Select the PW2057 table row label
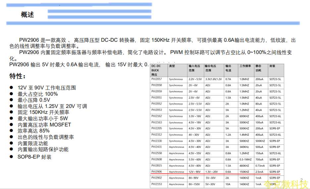This screenshot has height=189, width=310. click(x=156, y=79)
